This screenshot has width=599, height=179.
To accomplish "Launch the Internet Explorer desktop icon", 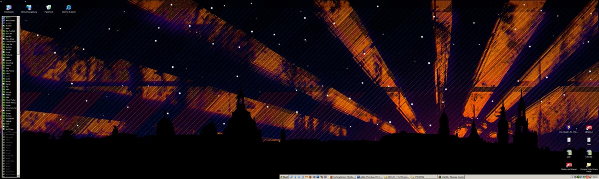I will tap(69, 8).
